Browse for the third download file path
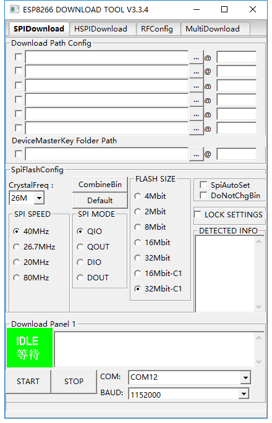The width and height of the screenshot is (272, 423). point(196,86)
